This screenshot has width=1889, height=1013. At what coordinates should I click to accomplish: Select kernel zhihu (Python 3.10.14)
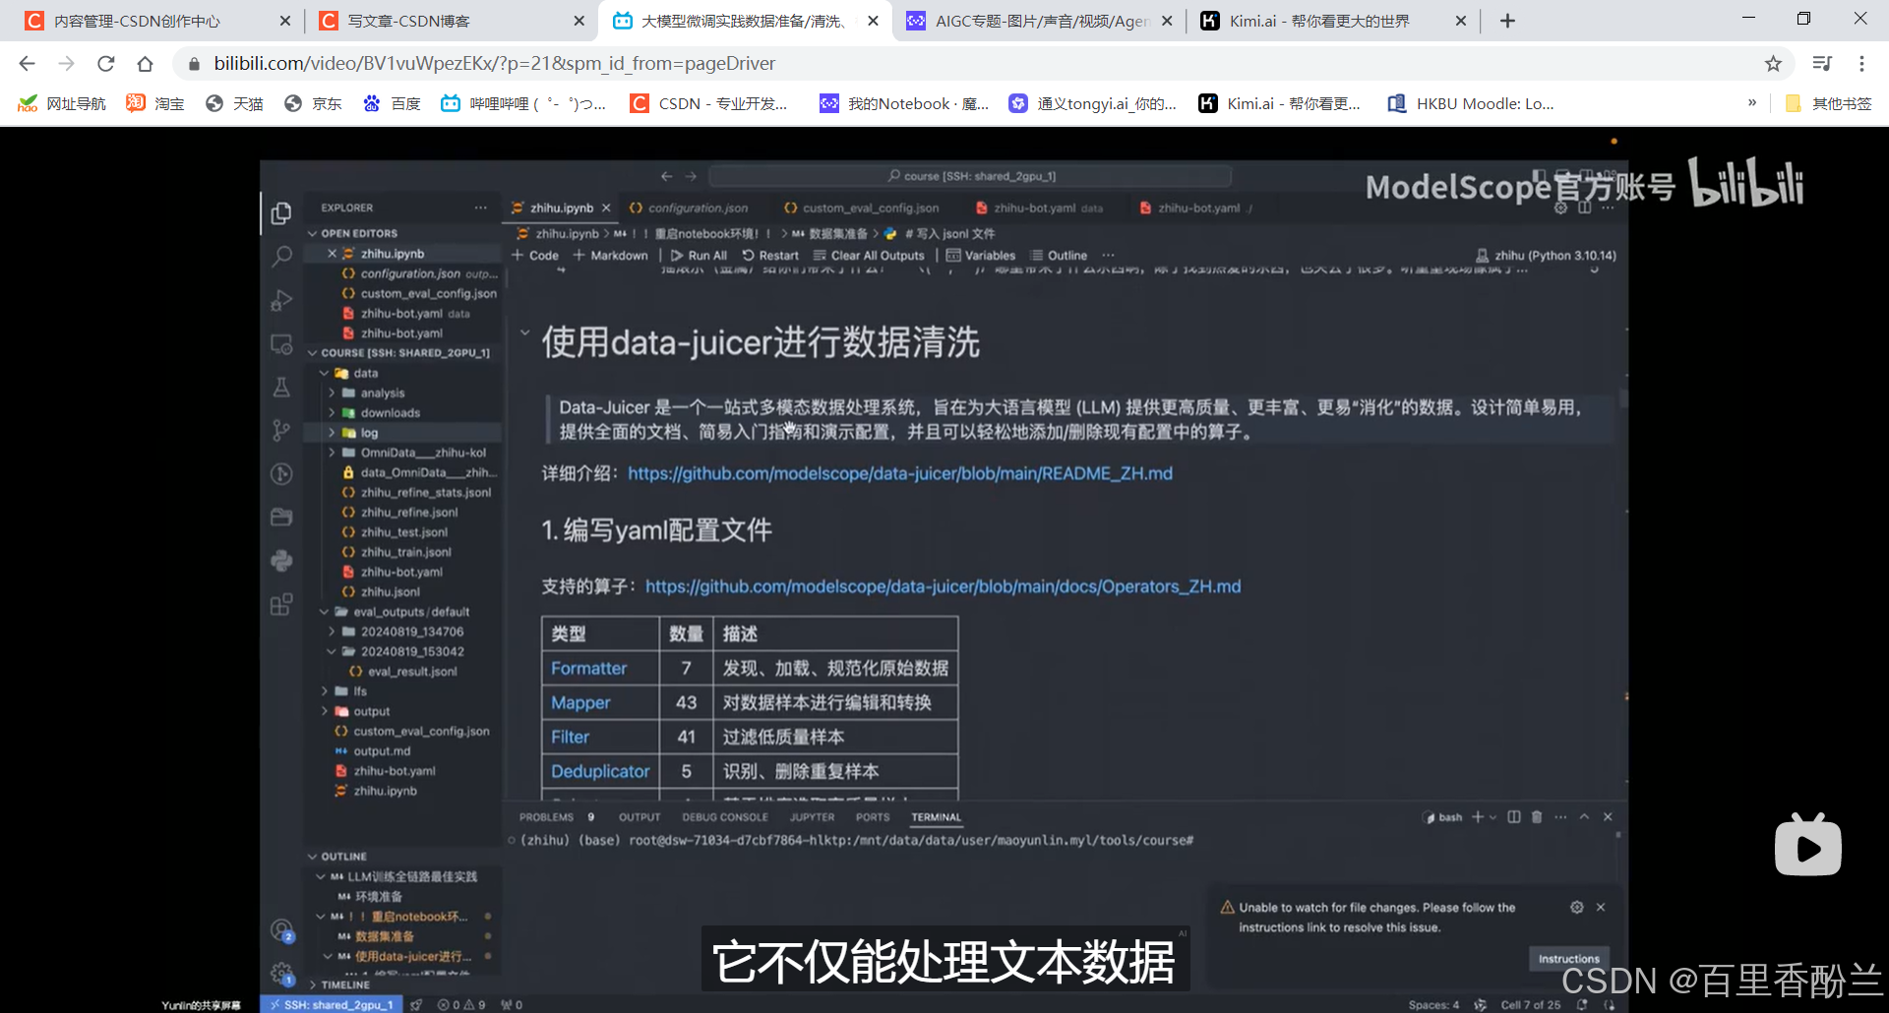point(1547,255)
